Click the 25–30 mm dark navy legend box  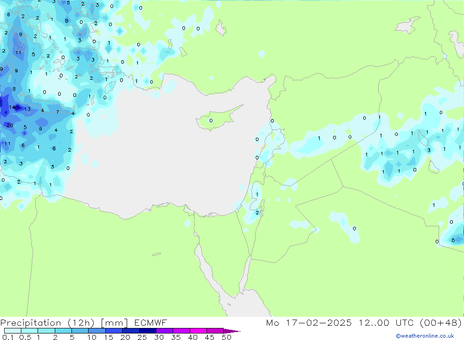(148, 331)
